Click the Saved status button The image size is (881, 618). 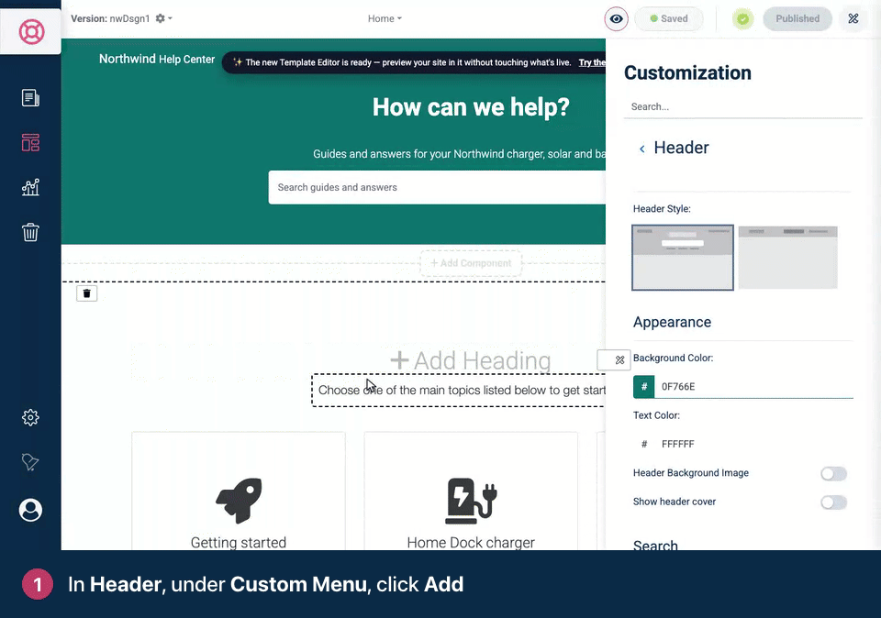point(669,19)
